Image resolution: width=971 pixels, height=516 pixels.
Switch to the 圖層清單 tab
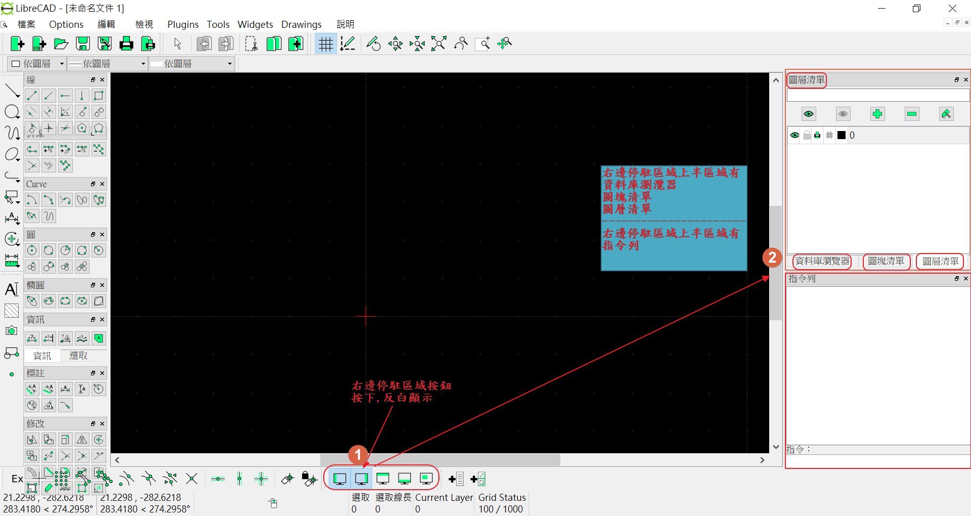(x=940, y=262)
